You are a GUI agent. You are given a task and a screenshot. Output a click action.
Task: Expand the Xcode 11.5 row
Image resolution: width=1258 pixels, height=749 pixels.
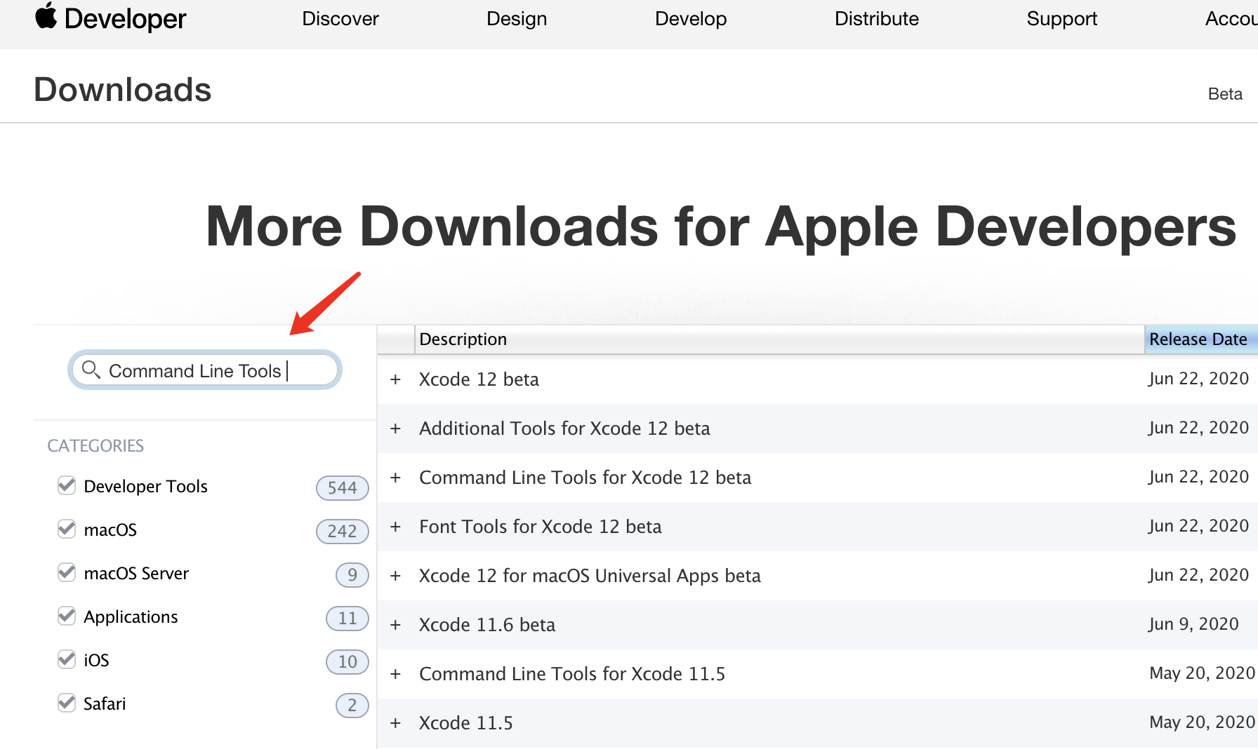(x=396, y=723)
